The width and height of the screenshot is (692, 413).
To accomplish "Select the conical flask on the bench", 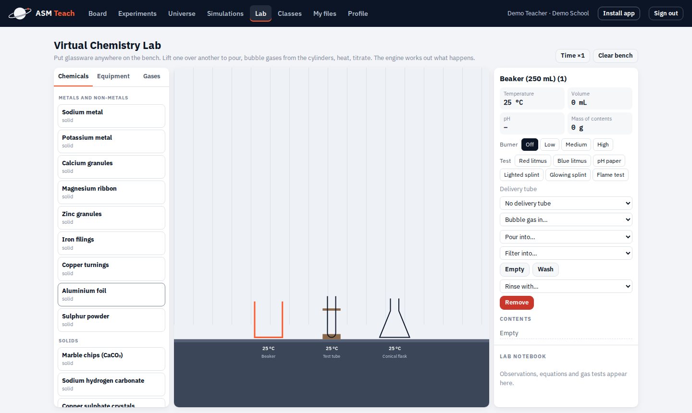I will point(395,318).
